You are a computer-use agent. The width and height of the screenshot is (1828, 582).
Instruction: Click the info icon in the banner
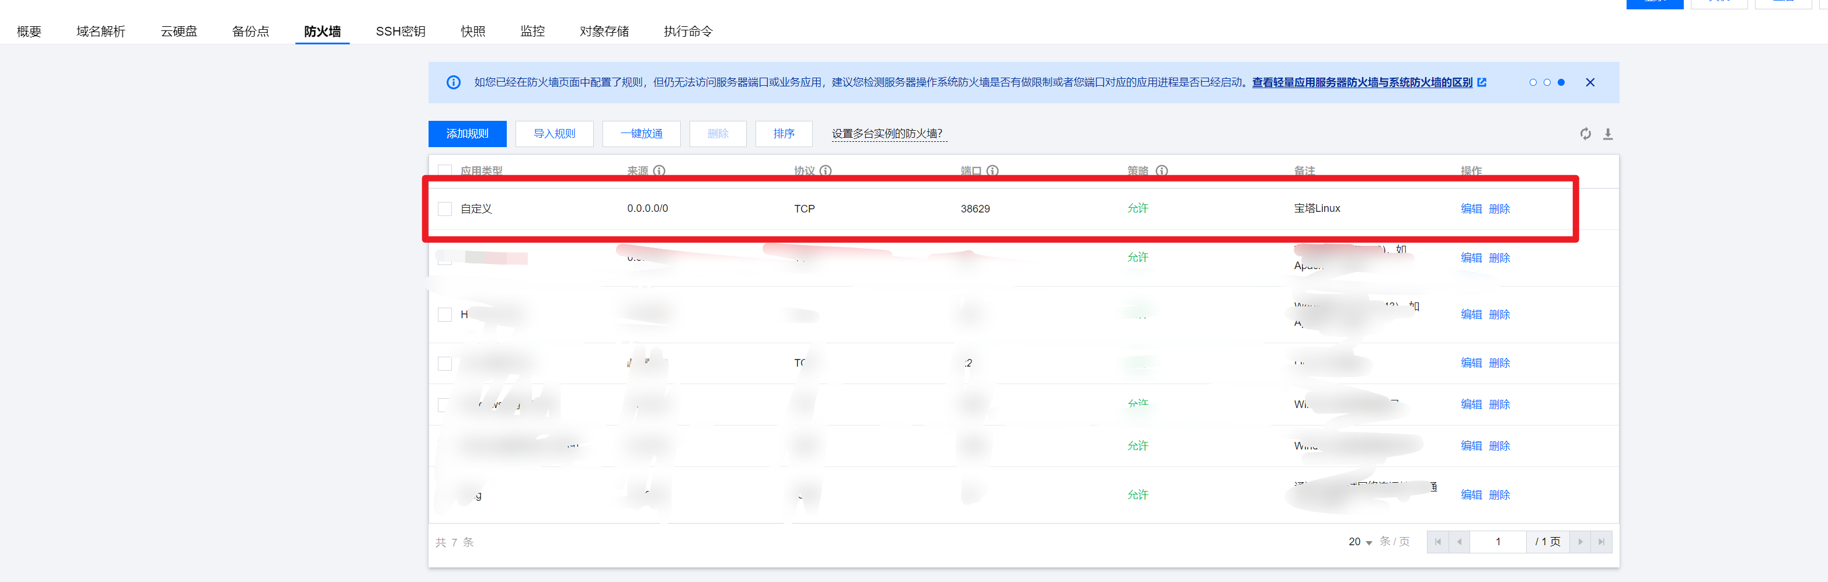coord(454,82)
